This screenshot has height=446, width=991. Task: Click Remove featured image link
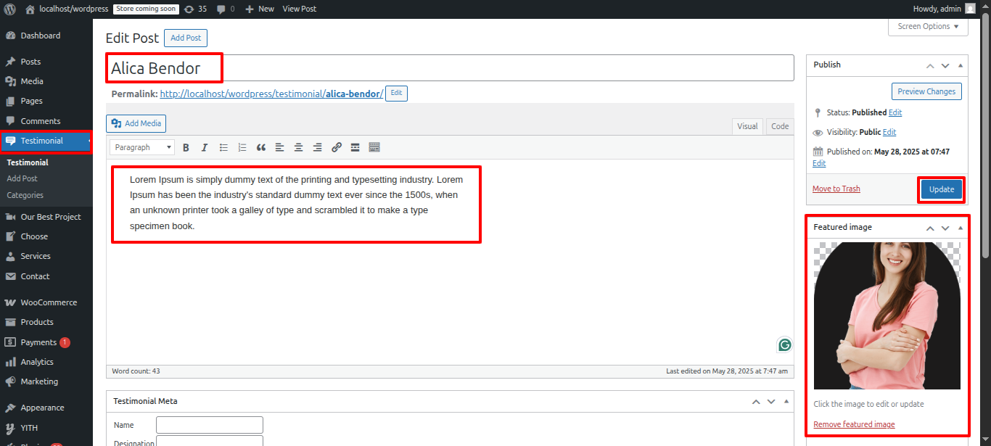[x=854, y=424]
